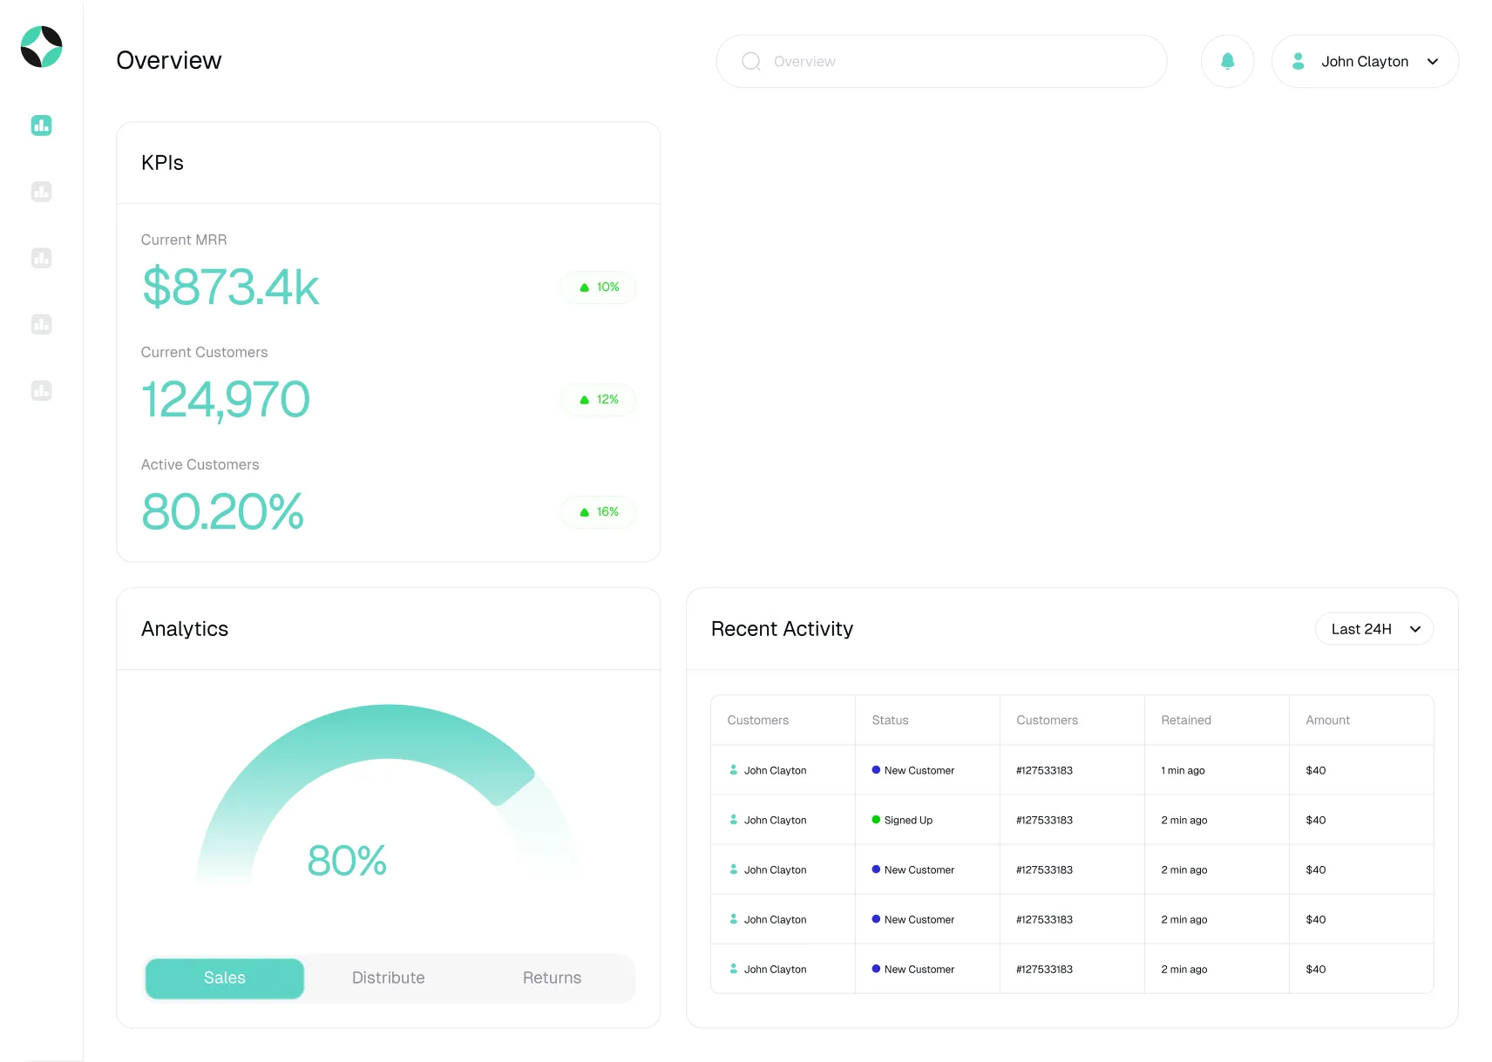Screen dimensions: 1492x1062
Task: Click the Retained column header
Action: pos(1185,720)
